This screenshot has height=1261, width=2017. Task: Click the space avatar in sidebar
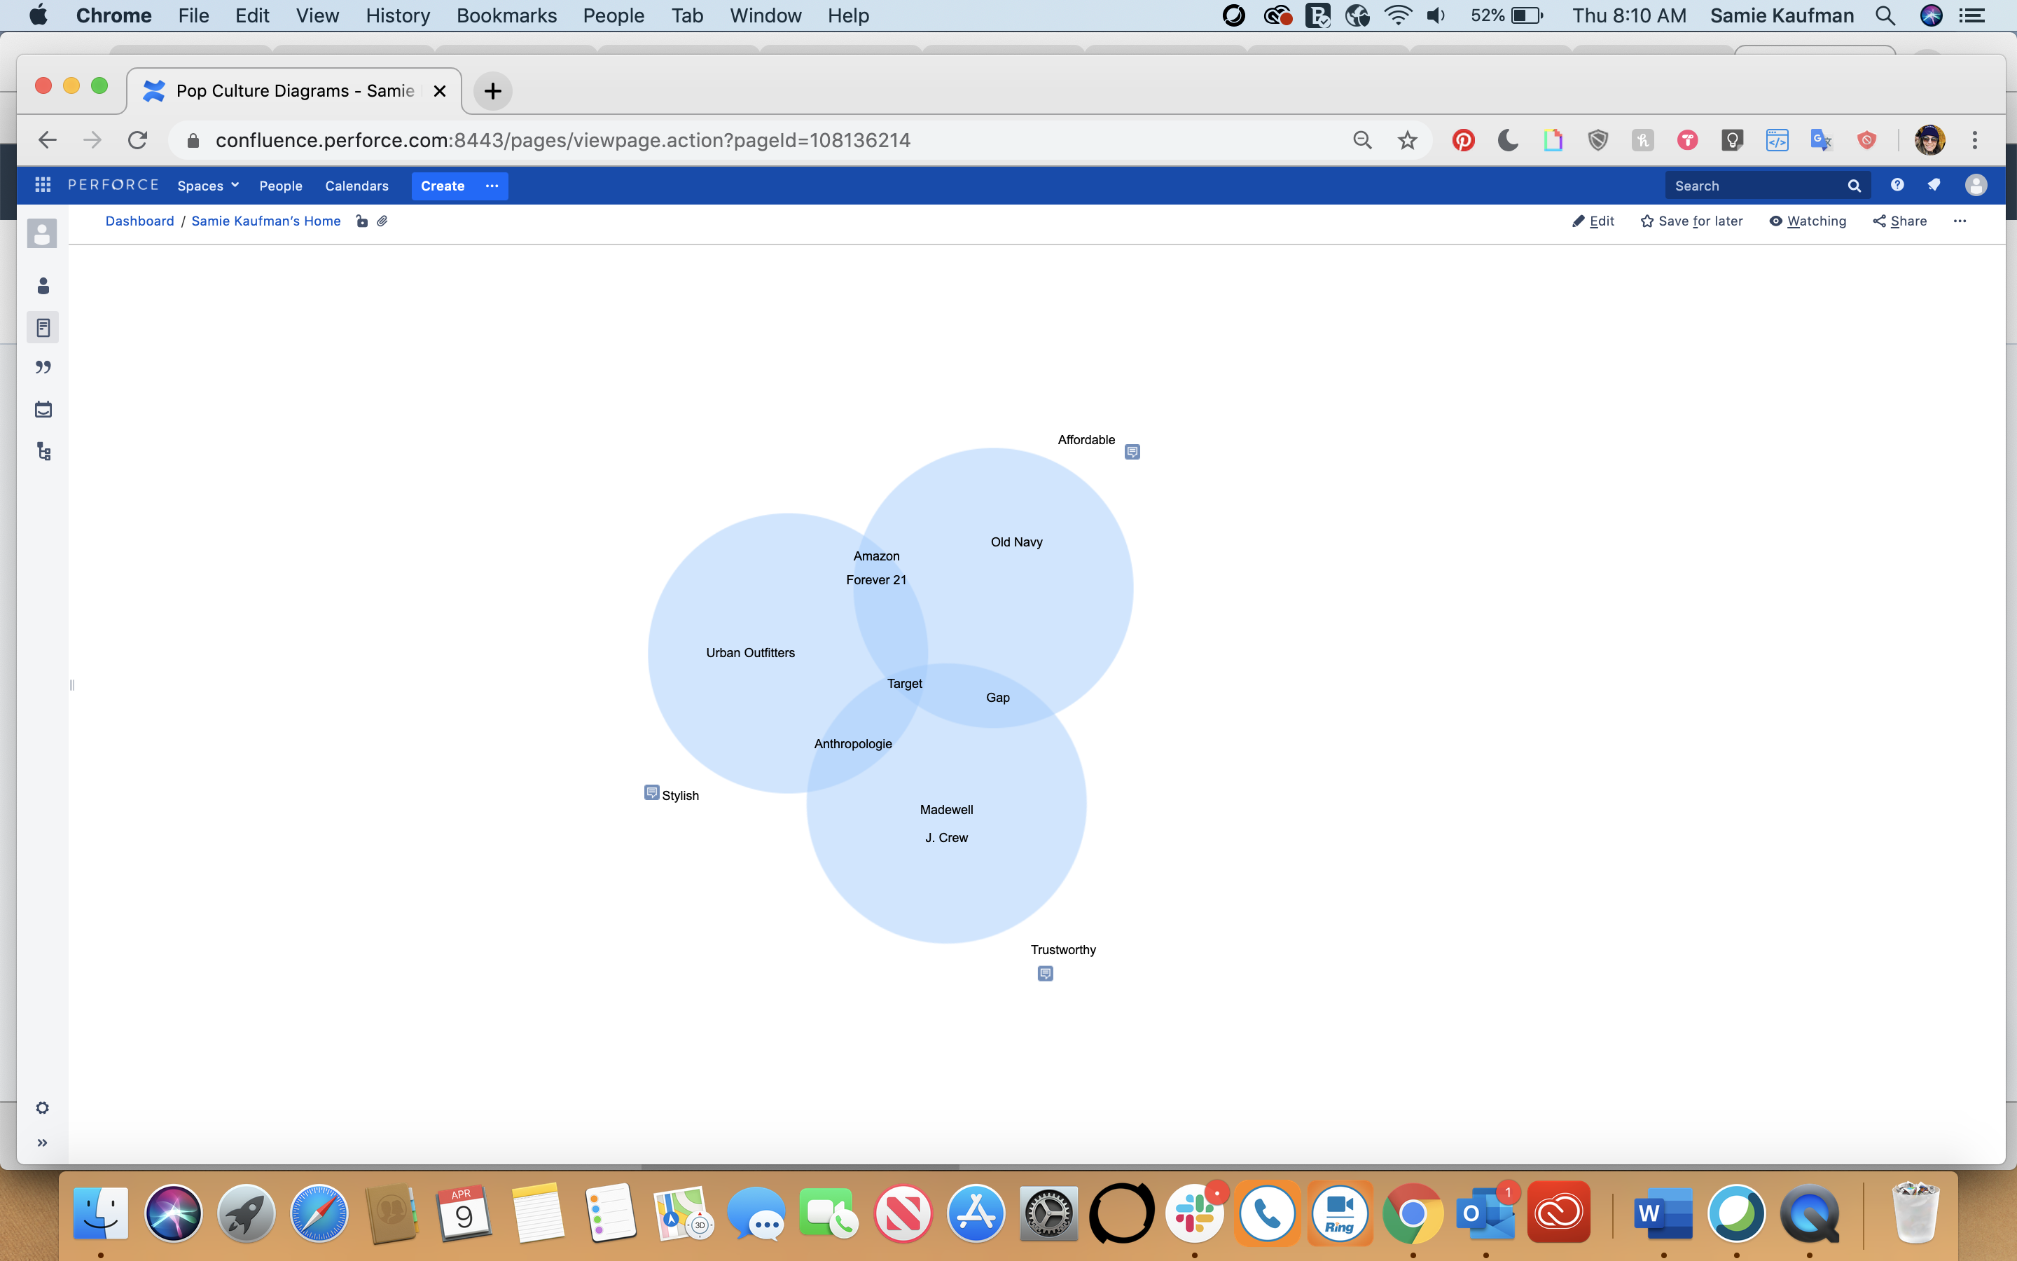[x=43, y=233]
